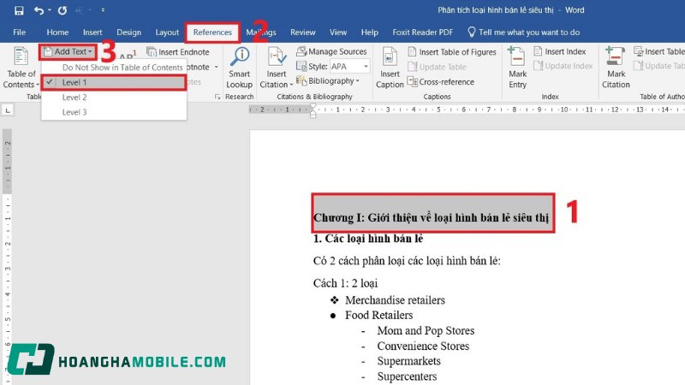
Task: Open Manage Sources
Action: [336, 52]
